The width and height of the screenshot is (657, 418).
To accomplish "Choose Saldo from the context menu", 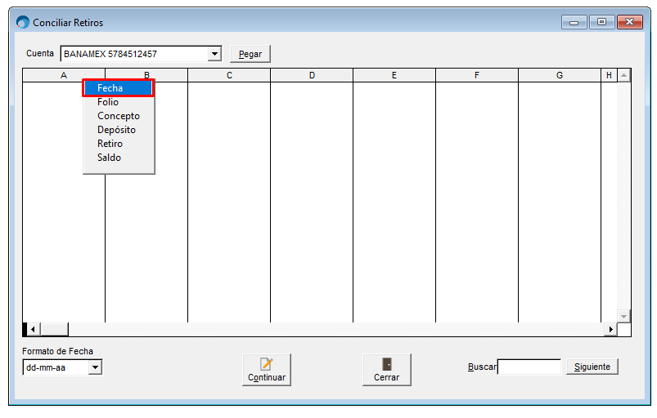I will pos(119,158).
